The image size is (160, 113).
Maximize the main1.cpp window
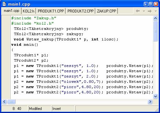[151, 4]
